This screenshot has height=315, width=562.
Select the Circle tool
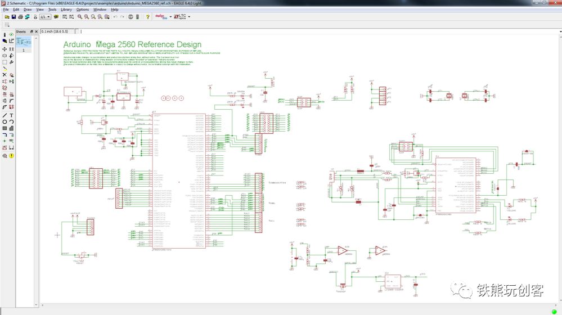pyautogui.click(x=5, y=122)
